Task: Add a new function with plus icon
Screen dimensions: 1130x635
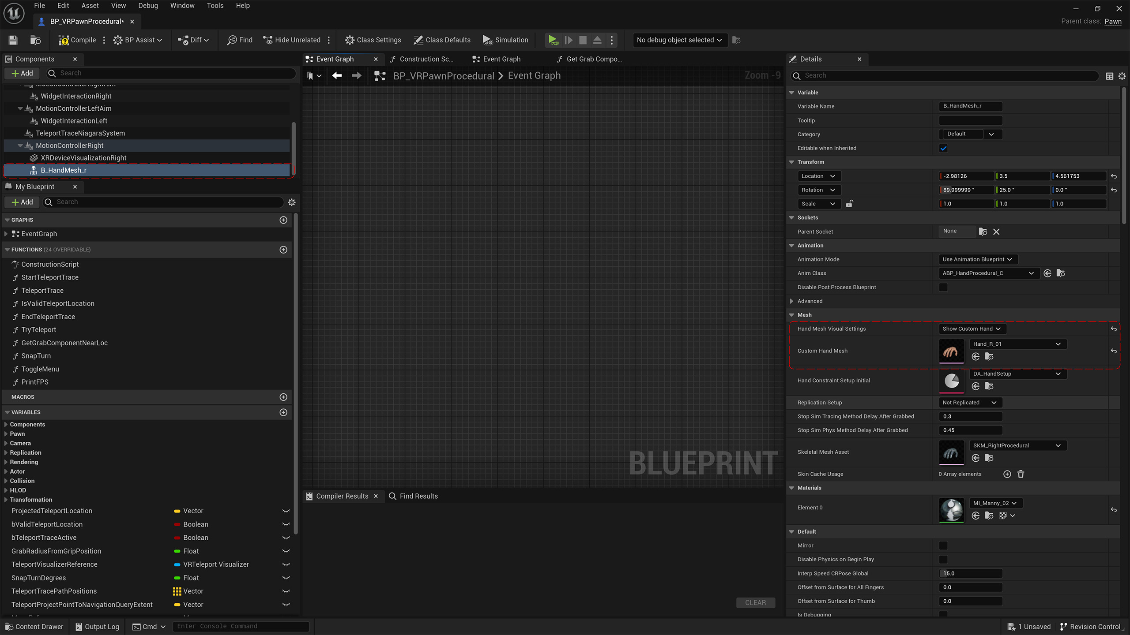Action: (x=283, y=250)
